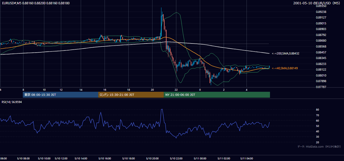This screenshot has height=161, width=344.
Task: Select the Tokyo 08:00-15:30 JST session bar
Action: pyautogui.click(x=61, y=95)
